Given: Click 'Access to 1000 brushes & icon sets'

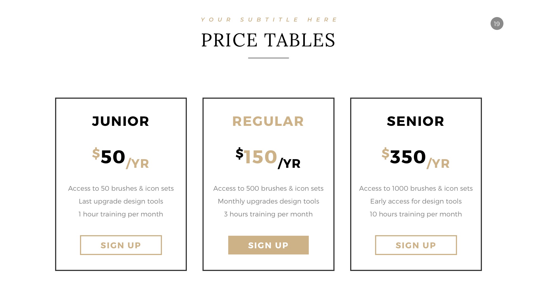Looking at the screenshot, I should point(416,188).
